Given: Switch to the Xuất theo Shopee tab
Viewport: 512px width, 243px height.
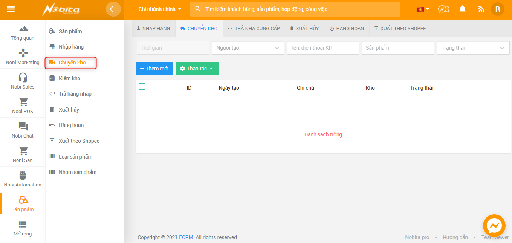Looking at the screenshot, I should 400,28.
